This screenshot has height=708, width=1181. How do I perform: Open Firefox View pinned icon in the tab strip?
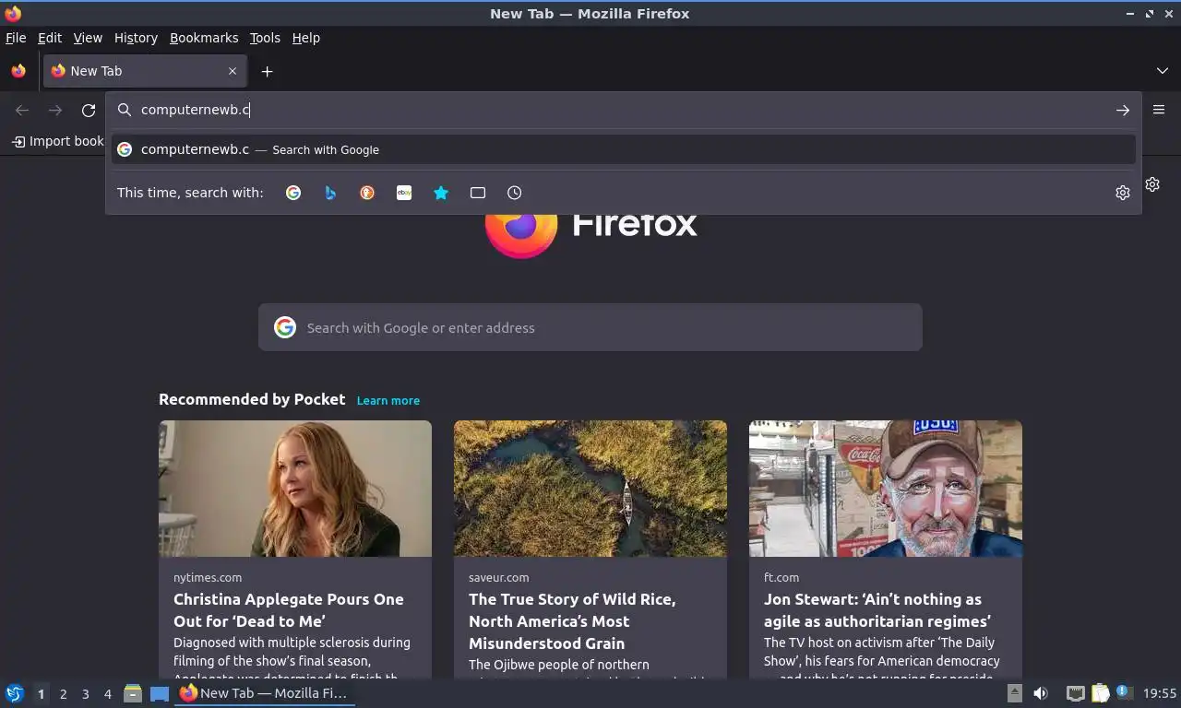[18, 71]
